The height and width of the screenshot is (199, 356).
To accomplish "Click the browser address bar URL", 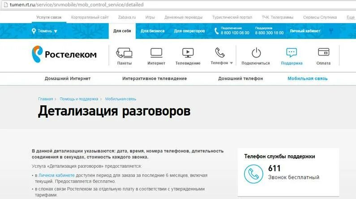I will click(77, 5).
